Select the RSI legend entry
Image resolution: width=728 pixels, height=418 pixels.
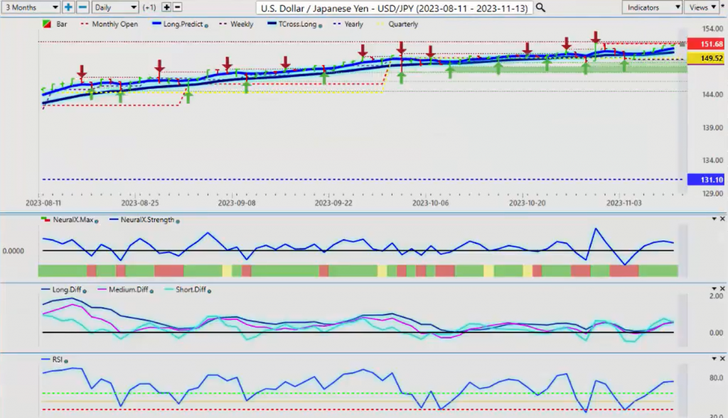coord(57,360)
